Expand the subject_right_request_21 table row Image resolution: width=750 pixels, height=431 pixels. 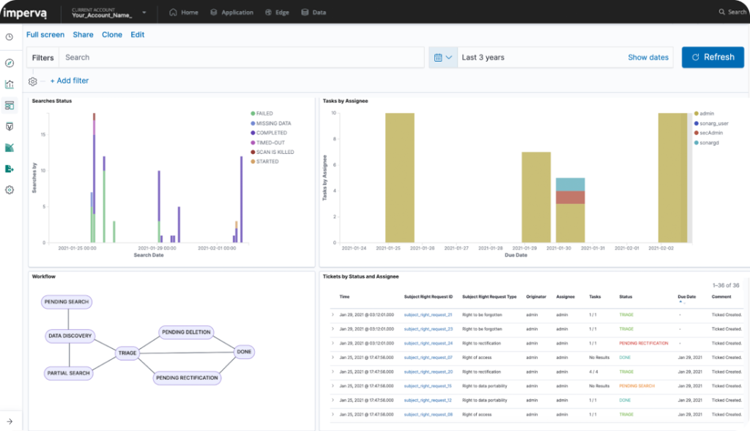point(333,314)
